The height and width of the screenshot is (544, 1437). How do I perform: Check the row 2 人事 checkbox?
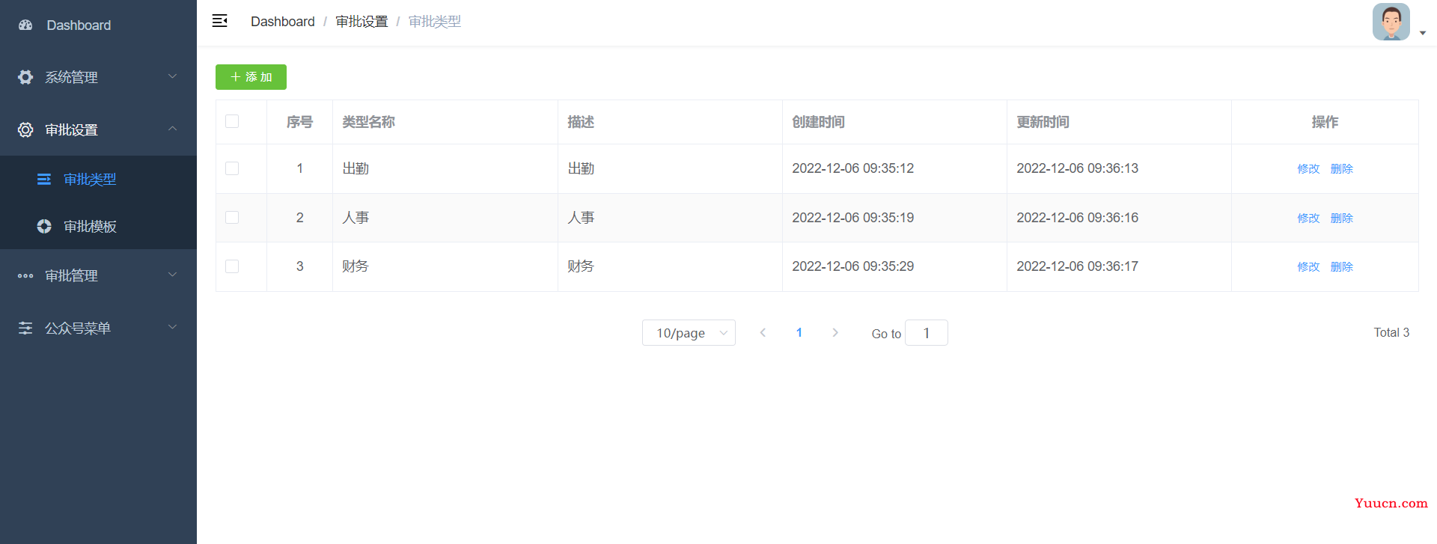click(x=232, y=217)
